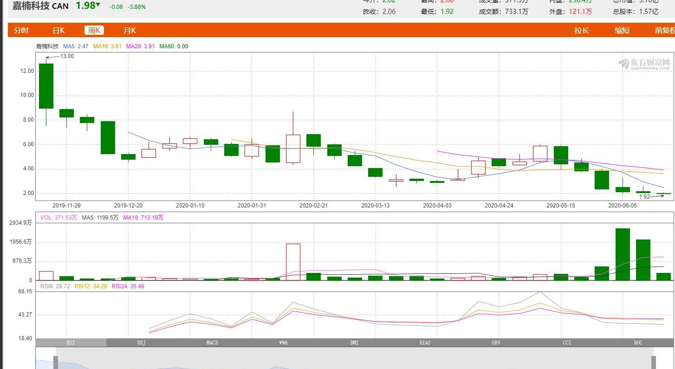Click the tallest green volume bar
The image size is (675, 369).
(x=623, y=254)
